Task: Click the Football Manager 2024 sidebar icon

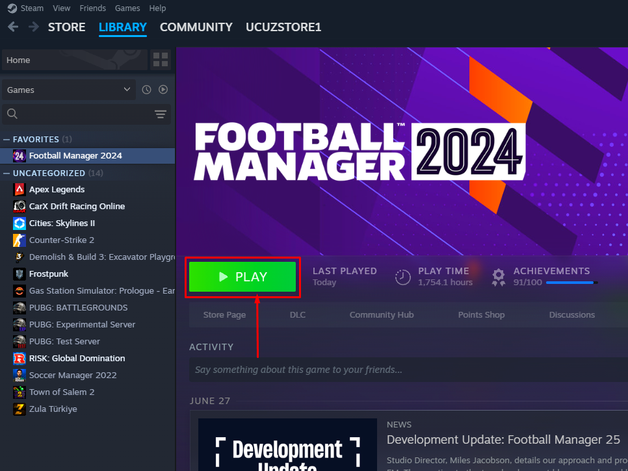Action: click(x=20, y=156)
